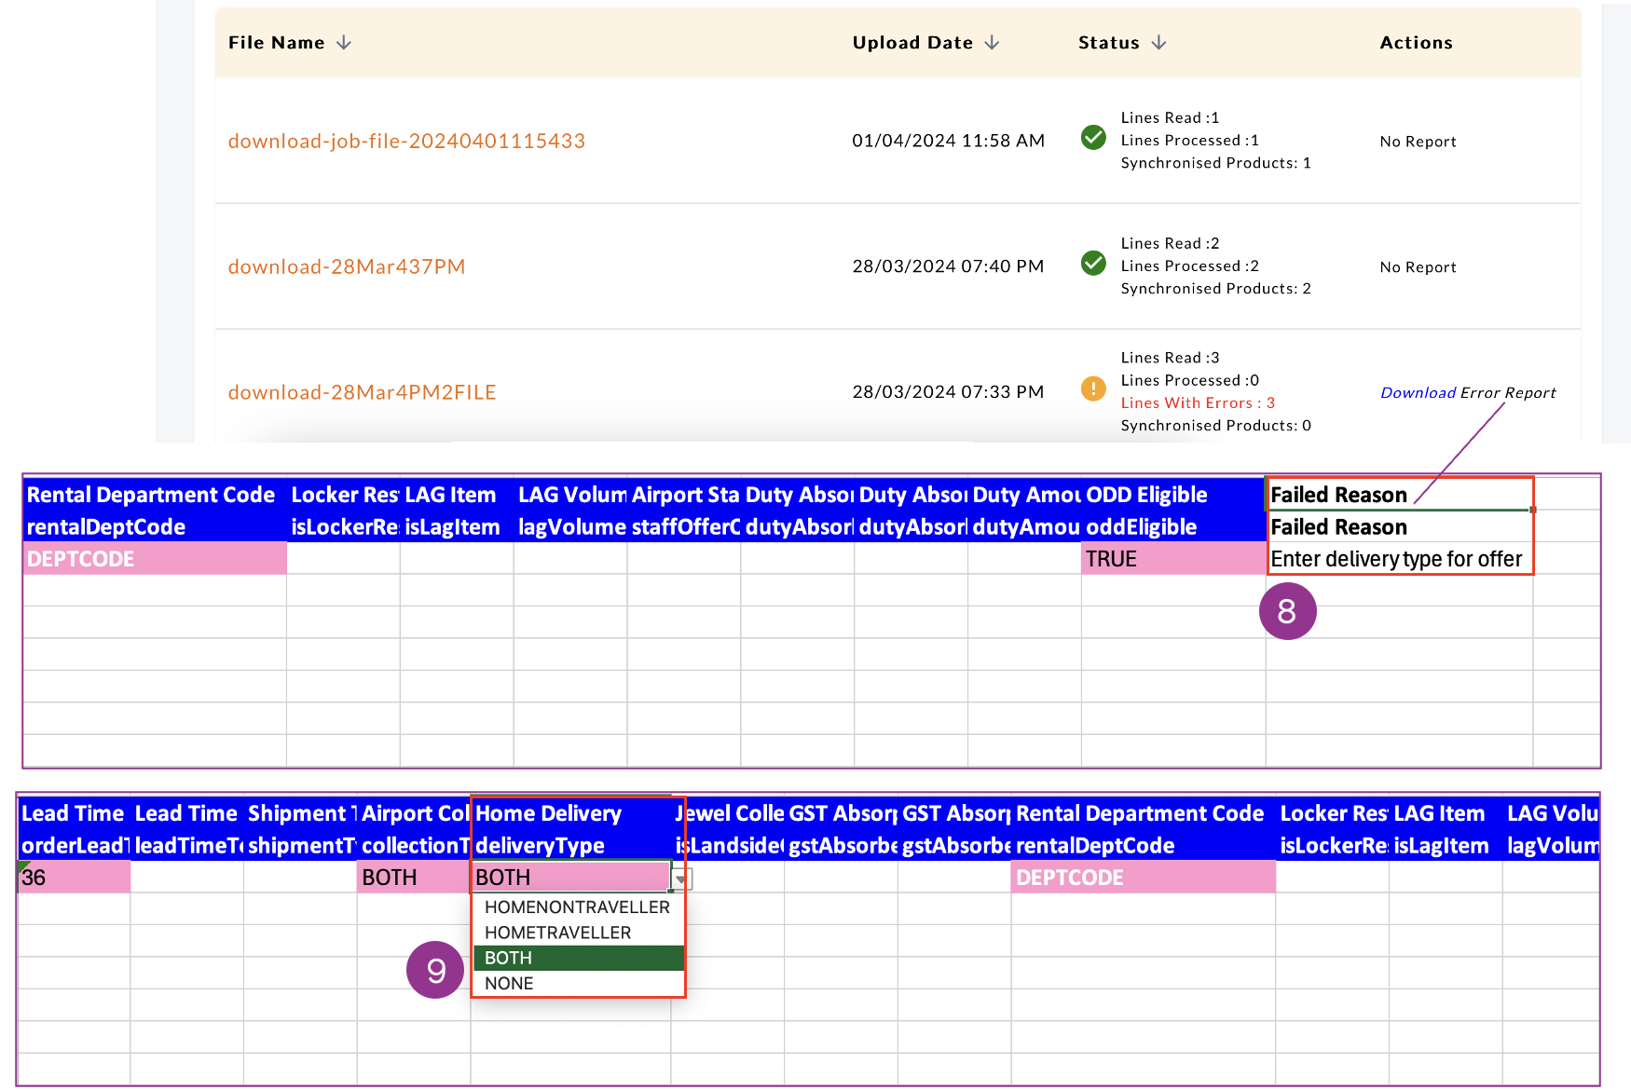Open the download-28Mar437PM file link
The width and height of the screenshot is (1631, 1090).
pyautogui.click(x=347, y=266)
